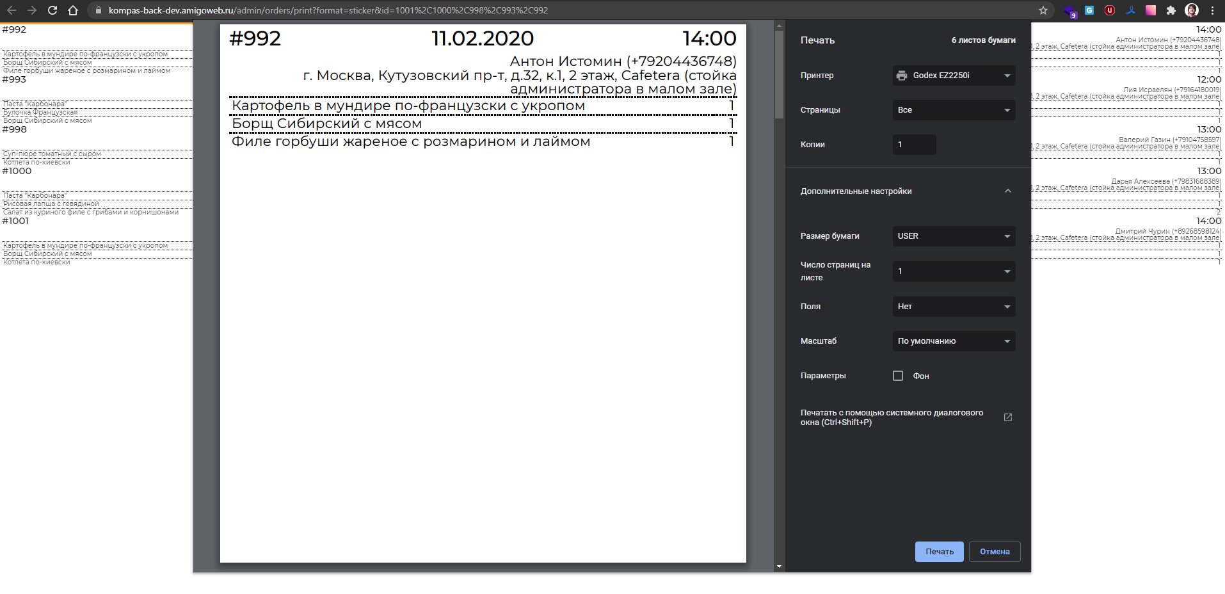Click the user profile avatar in toolbar
This screenshot has height=594, width=1225.
[x=1192, y=10]
